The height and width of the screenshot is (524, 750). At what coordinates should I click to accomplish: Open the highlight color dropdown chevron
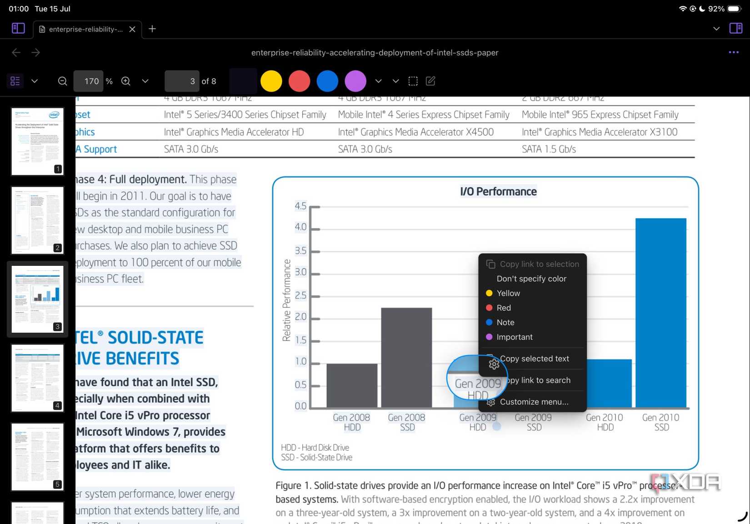[x=379, y=80]
